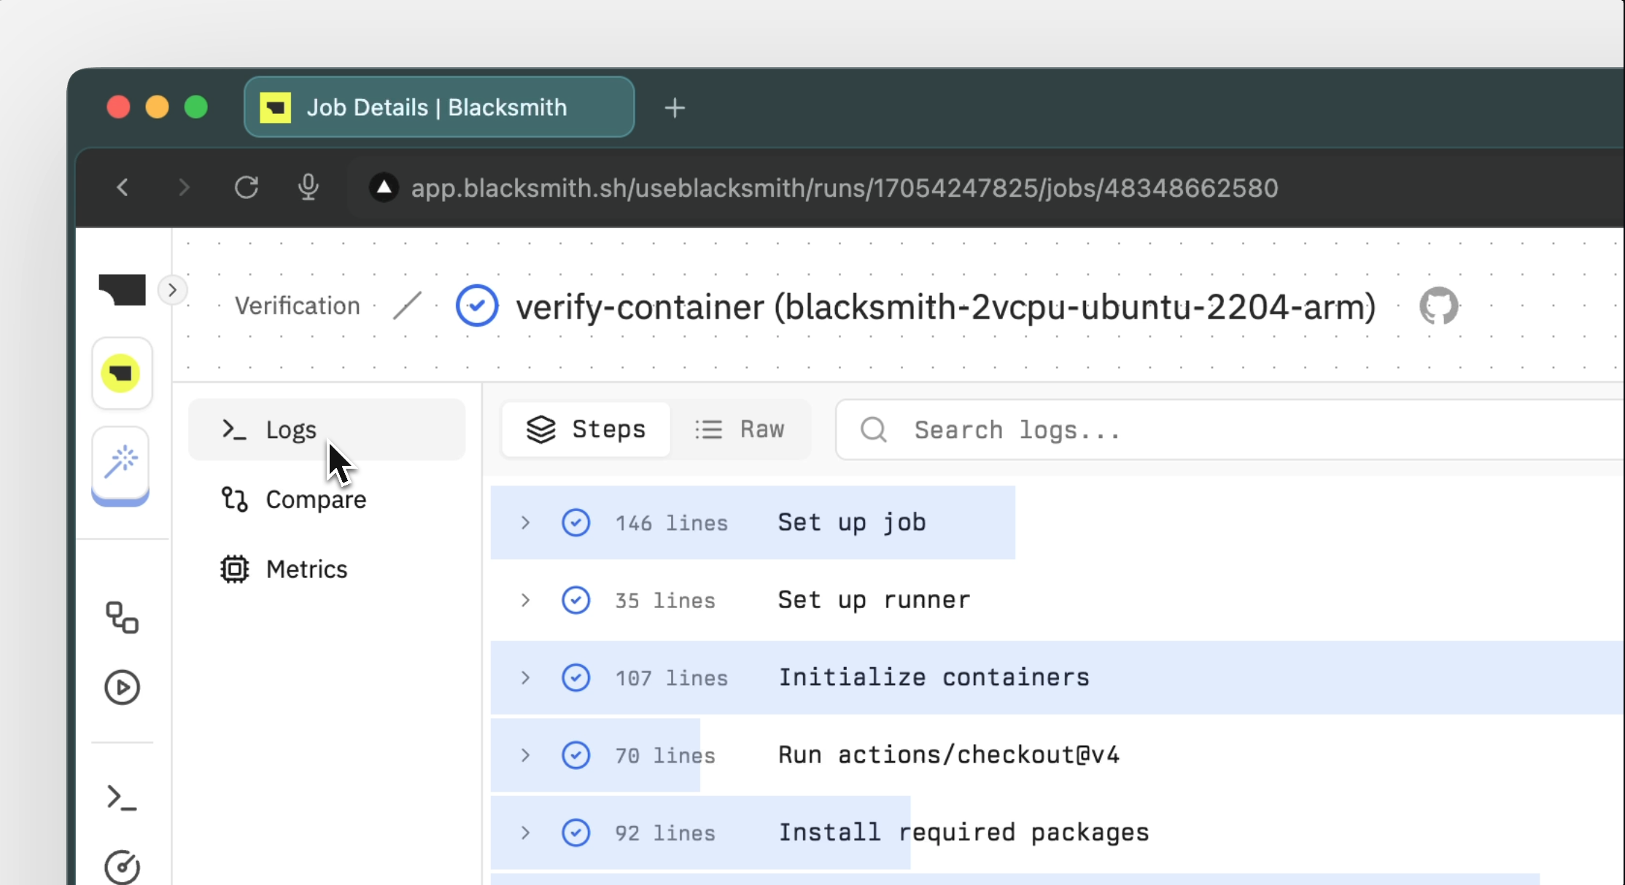
Task: Click the '35 lines' count
Action: coord(665,601)
